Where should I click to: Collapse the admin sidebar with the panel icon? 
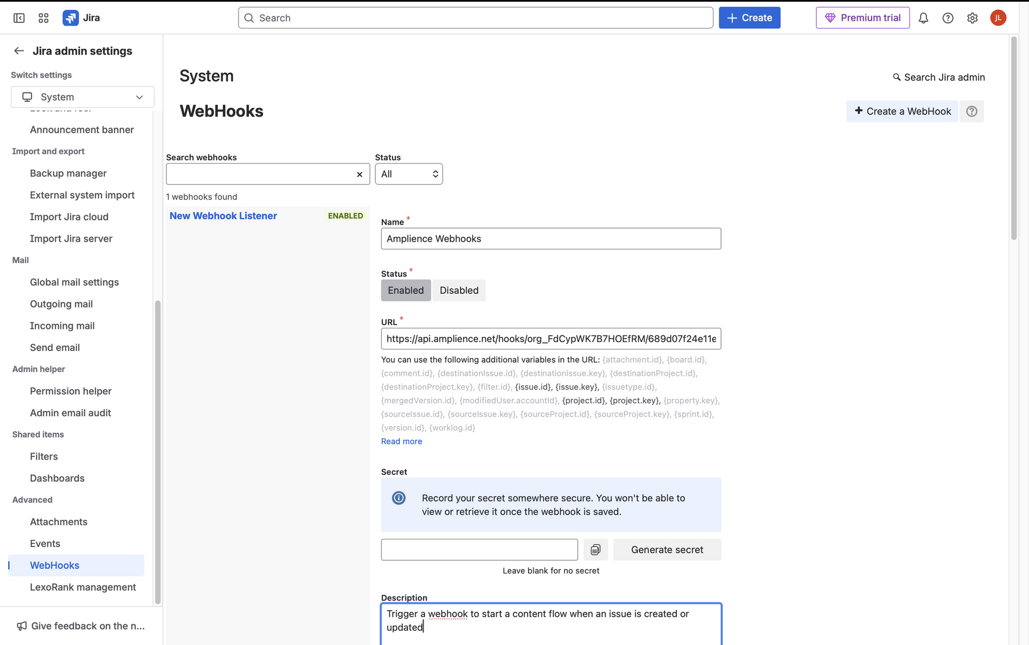19,18
